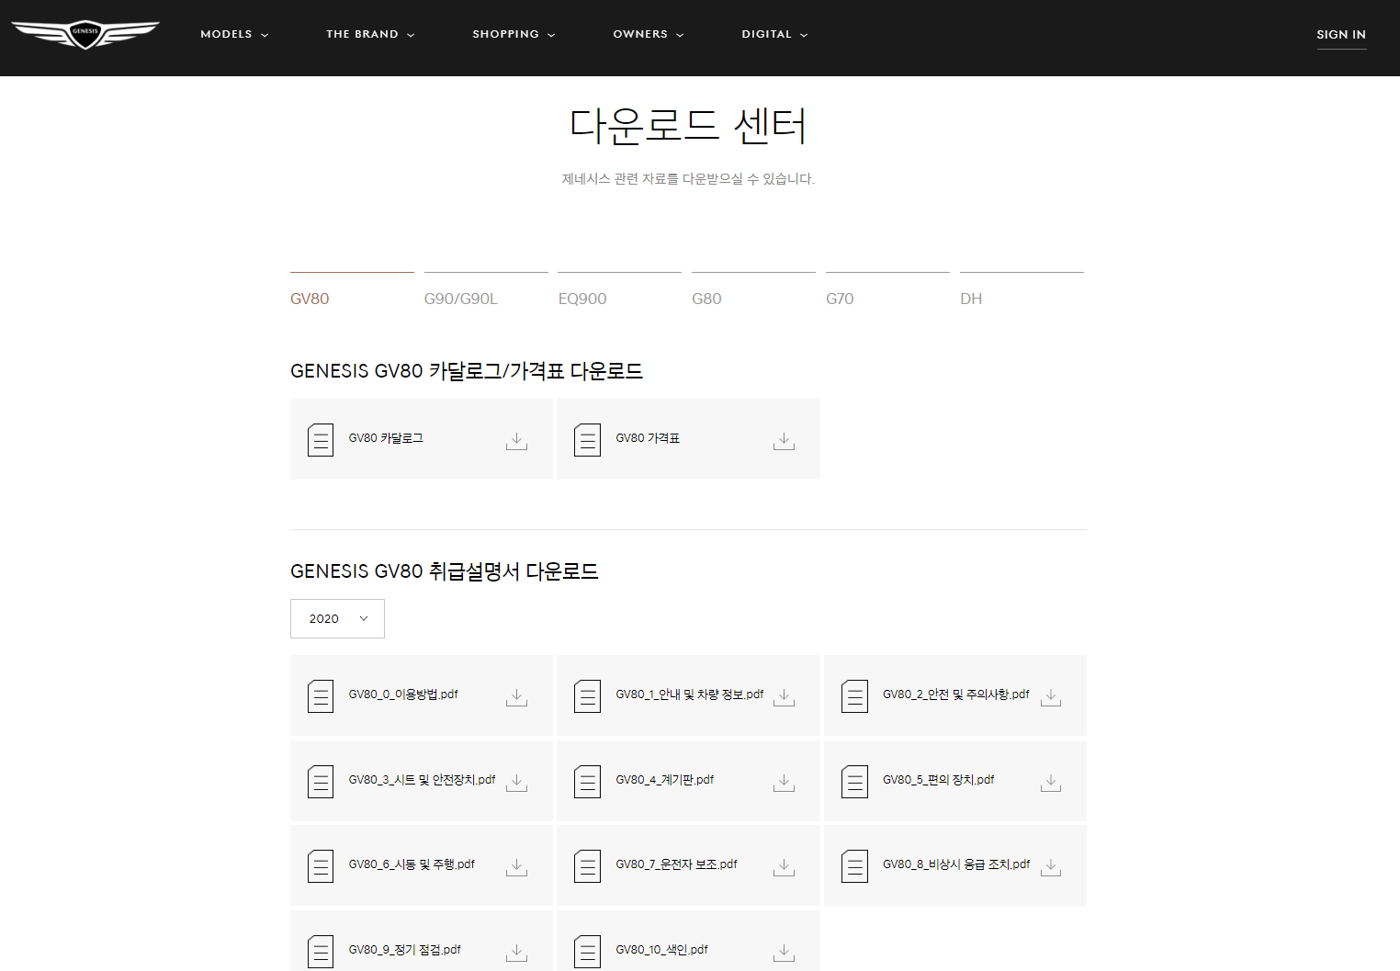Download GV80_7_운전자 보조.pdf via arrow icon

(x=784, y=867)
